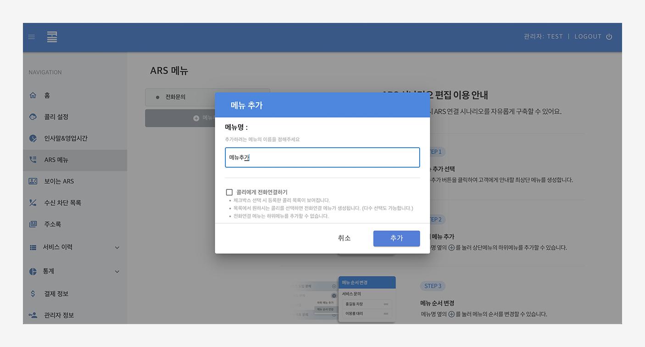Click the dollar icon for 결제 정보

(33, 294)
